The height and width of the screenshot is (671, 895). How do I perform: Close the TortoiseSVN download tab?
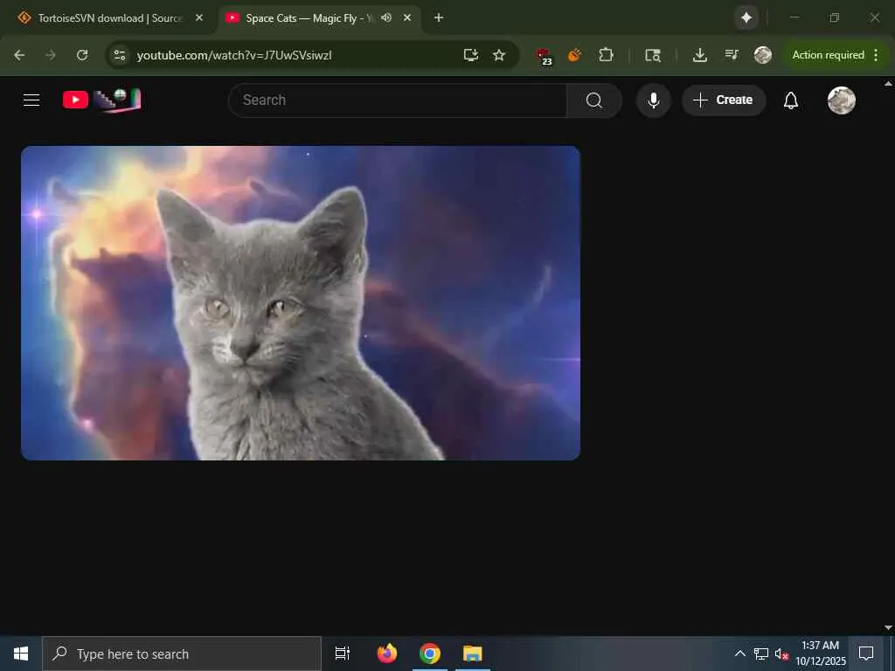[x=199, y=18]
